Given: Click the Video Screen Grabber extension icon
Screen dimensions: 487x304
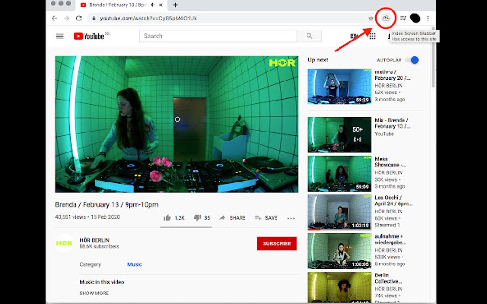Looking at the screenshot, I should [386, 18].
